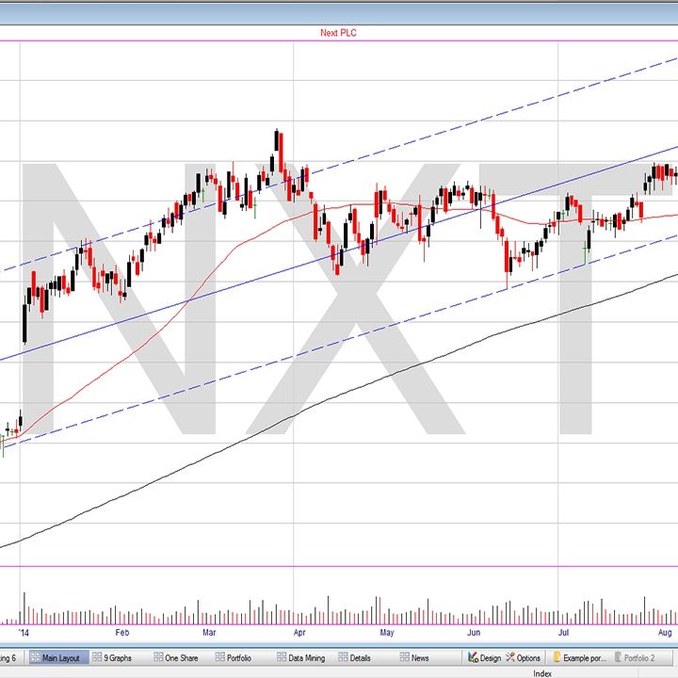
Task: Click the One Share layout icon
Action: [x=157, y=657]
